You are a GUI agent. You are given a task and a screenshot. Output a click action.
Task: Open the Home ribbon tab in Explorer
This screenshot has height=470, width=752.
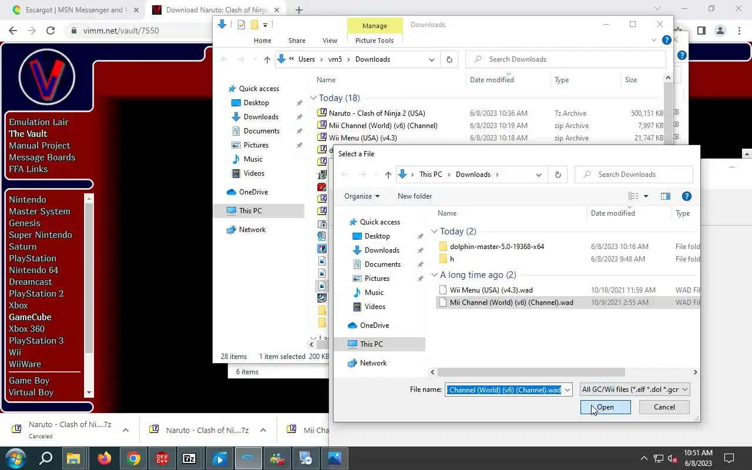click(263, 41)
